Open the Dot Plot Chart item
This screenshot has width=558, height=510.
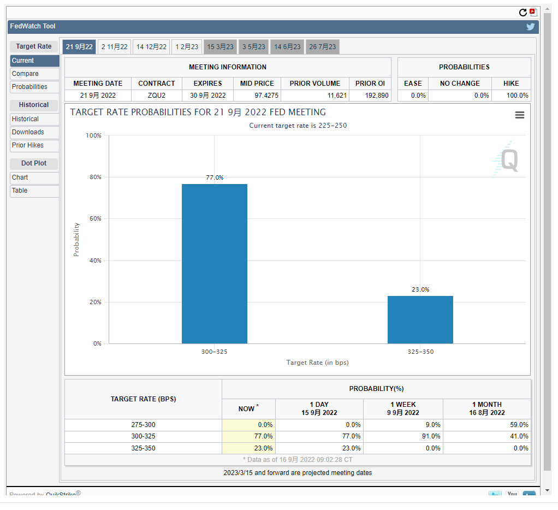coord(34,177)
